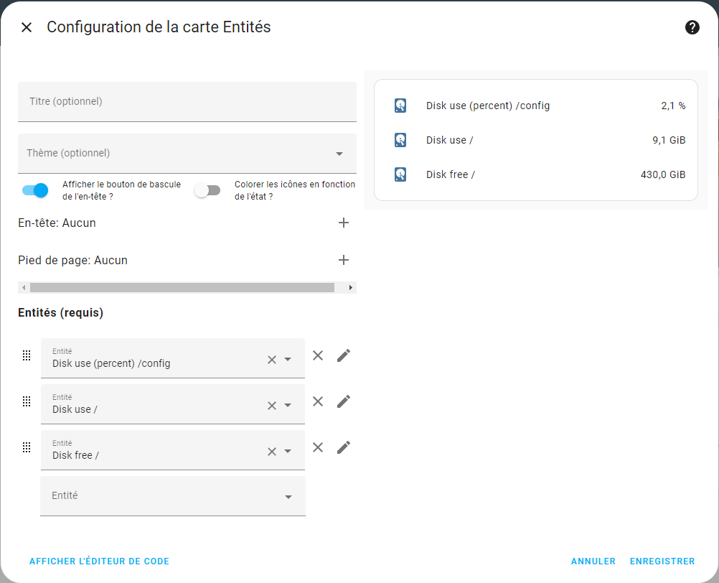Screen dimensions: 719x583
Task: Click the horizontal scrollbar thumb
Action: tap(182, 288)
